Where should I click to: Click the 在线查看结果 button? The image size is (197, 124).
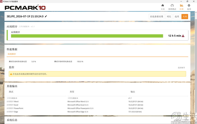(157, 16)
